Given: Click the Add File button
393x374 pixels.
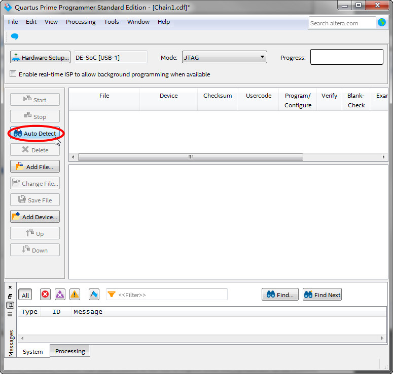Looking at the screenshot, I should tap(35, 167).
